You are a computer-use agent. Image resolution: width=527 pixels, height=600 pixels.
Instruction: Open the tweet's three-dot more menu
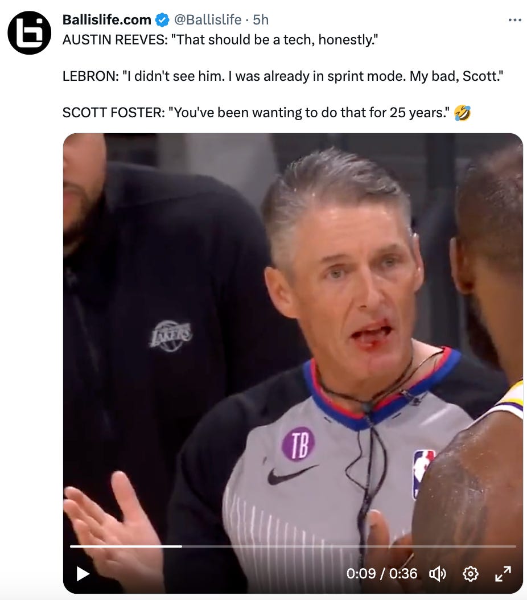pos(514,20)
